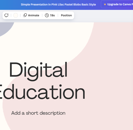Click the Magic comment sparkle icon

point(6,15)
